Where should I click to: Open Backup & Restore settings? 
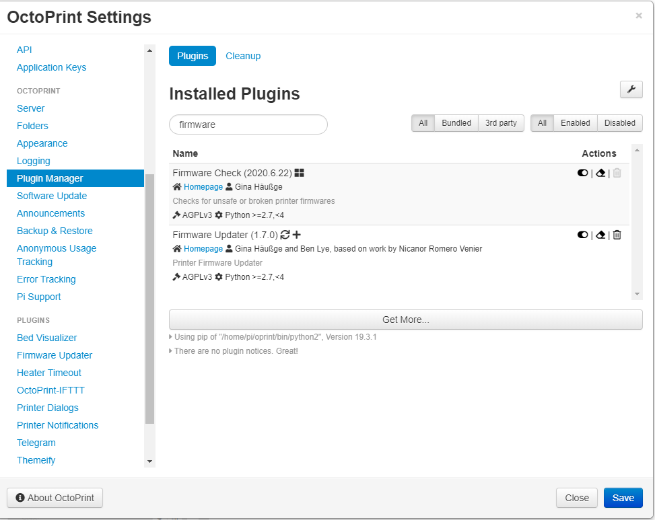tap(55, 231)
